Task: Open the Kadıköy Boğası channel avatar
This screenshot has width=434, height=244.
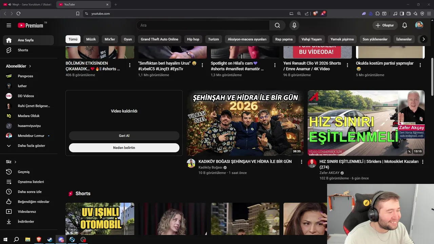Action: pos(191,163)
